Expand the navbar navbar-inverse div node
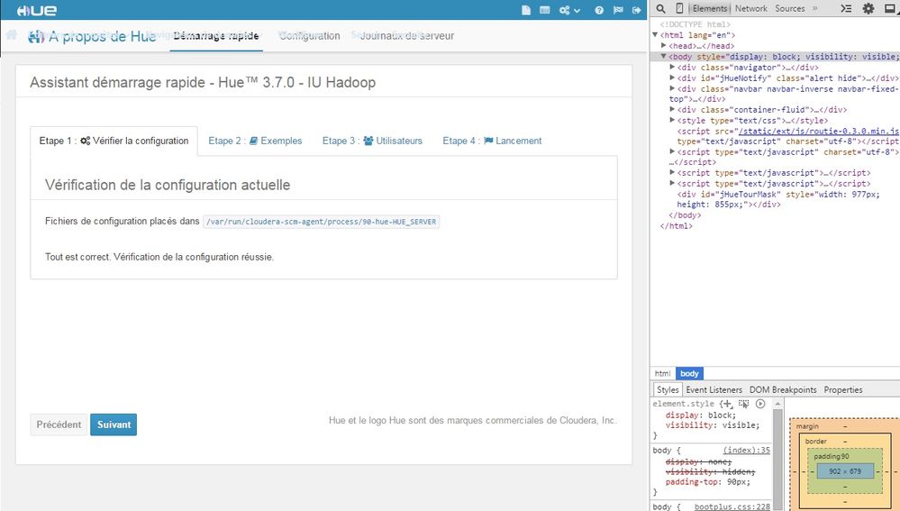Image resolution: width=900 pixels, height=511 pixels. [672, 88]
